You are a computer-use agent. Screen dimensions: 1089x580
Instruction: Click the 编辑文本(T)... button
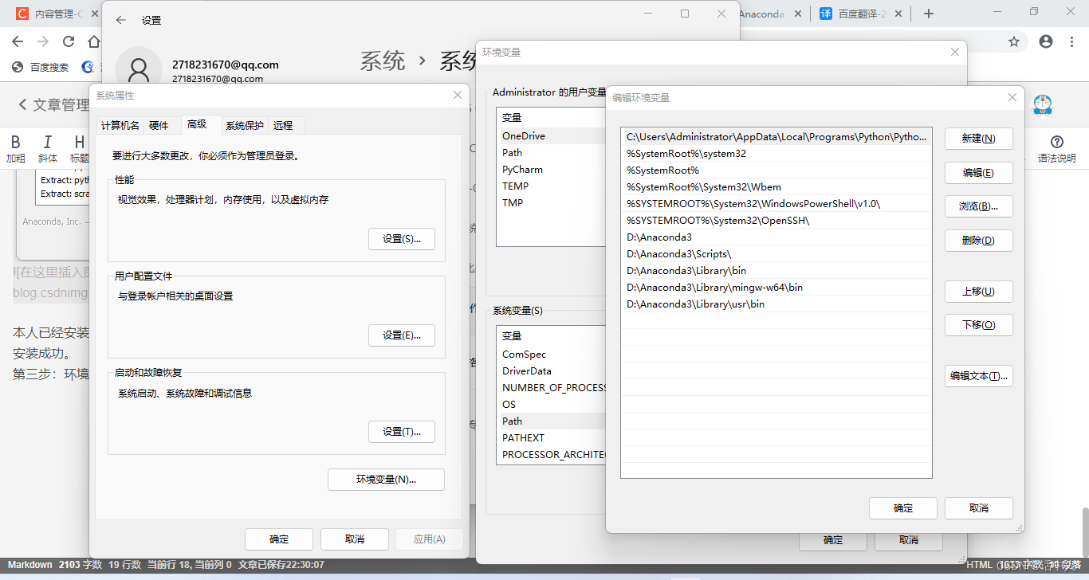(x=978, y=376)
